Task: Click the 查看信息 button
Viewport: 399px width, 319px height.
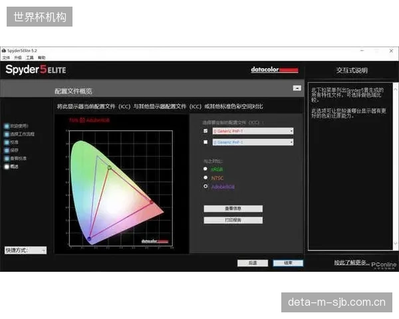Action: coord(233,209)
